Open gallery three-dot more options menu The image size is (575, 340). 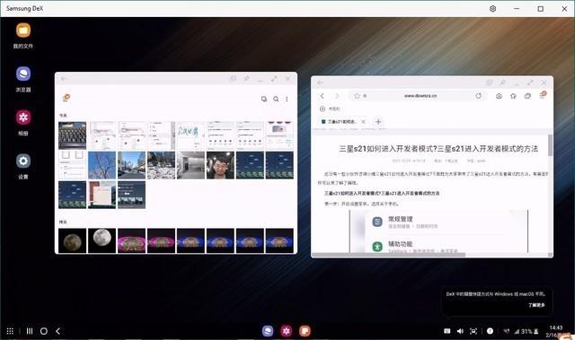[x=287, y=99]
